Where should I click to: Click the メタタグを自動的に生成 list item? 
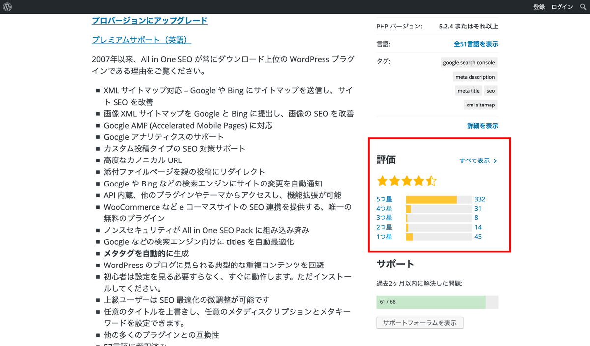pos(146,253)
